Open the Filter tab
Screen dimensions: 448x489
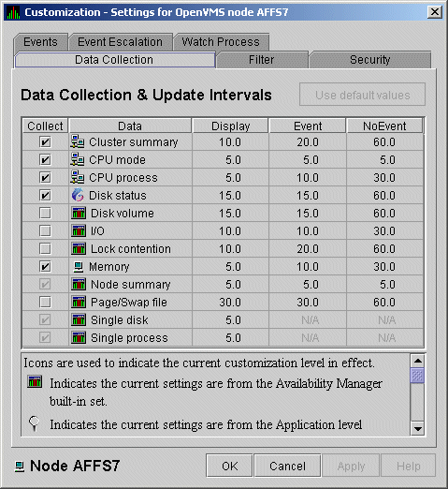[x=261, y=60]
